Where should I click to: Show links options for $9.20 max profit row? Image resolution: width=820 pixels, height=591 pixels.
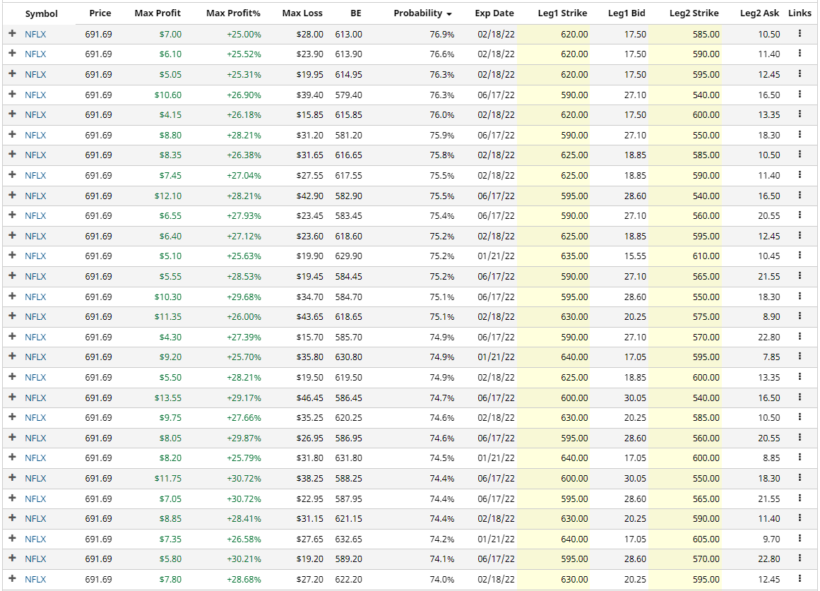coord(800,356)
